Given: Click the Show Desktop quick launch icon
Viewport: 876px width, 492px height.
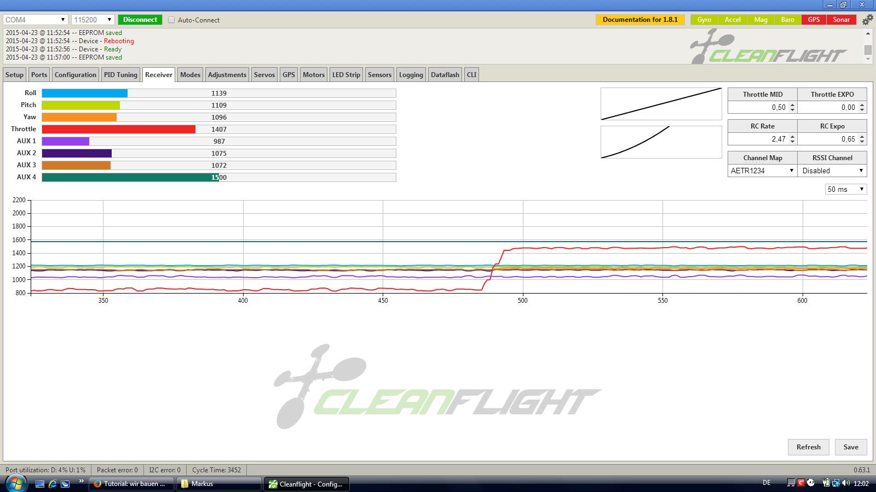Looking at the screenshot, I should pyautogui.click(x=40, y=484).
